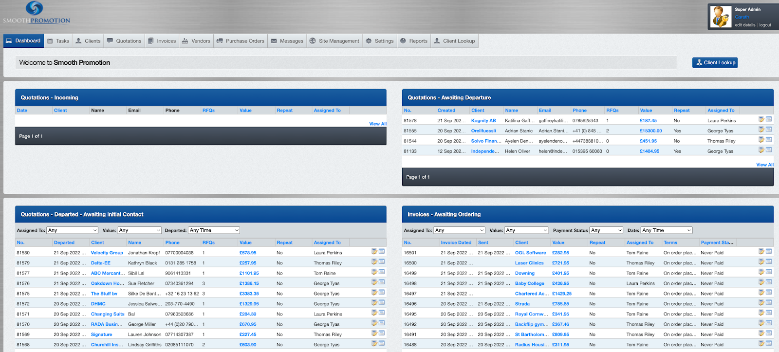
Task: Open the view window icon for invoice 16501
Action: point(769,252)
